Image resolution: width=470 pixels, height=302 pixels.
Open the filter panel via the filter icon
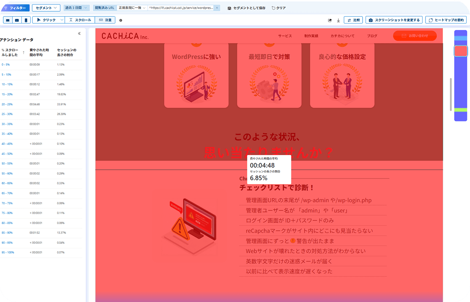(7, 8)
